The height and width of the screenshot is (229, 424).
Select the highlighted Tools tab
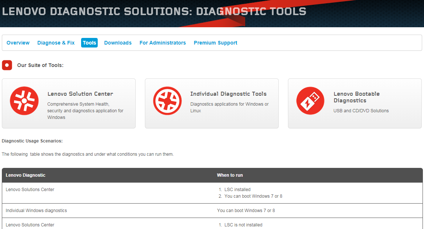[89, 43]
